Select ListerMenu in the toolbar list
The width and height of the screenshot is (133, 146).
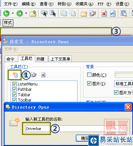28,84
